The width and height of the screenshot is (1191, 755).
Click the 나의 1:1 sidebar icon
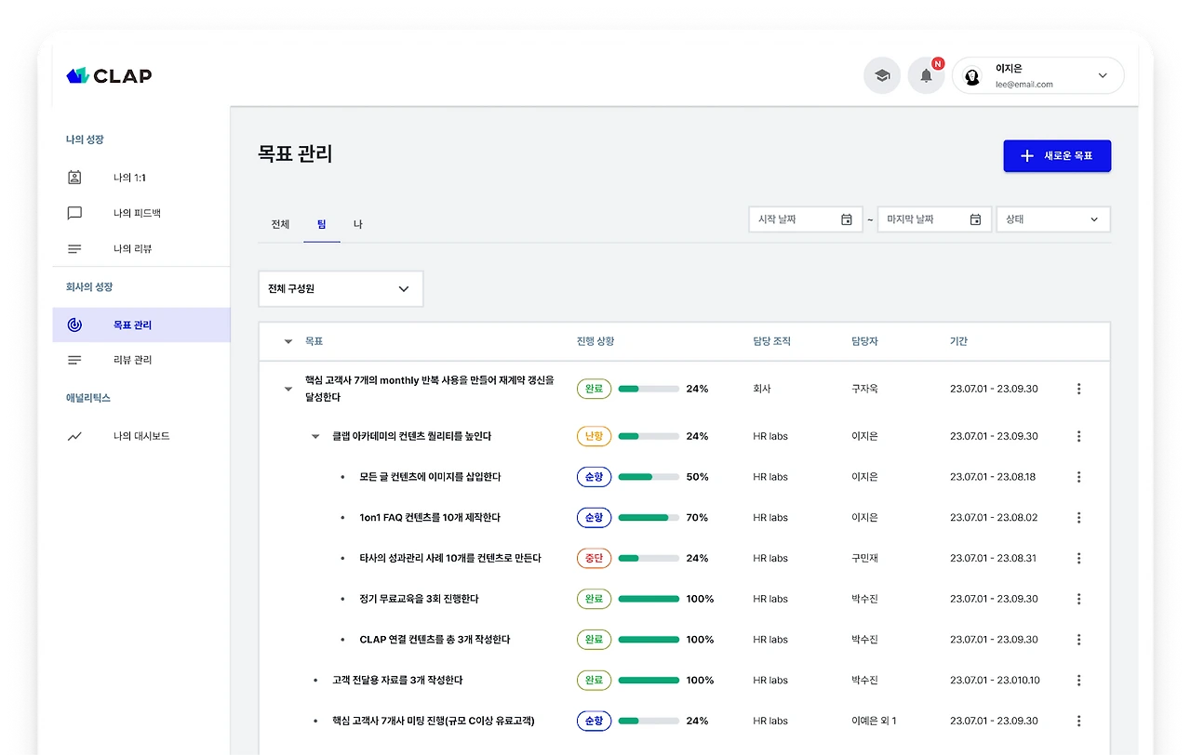coord(74,177)
